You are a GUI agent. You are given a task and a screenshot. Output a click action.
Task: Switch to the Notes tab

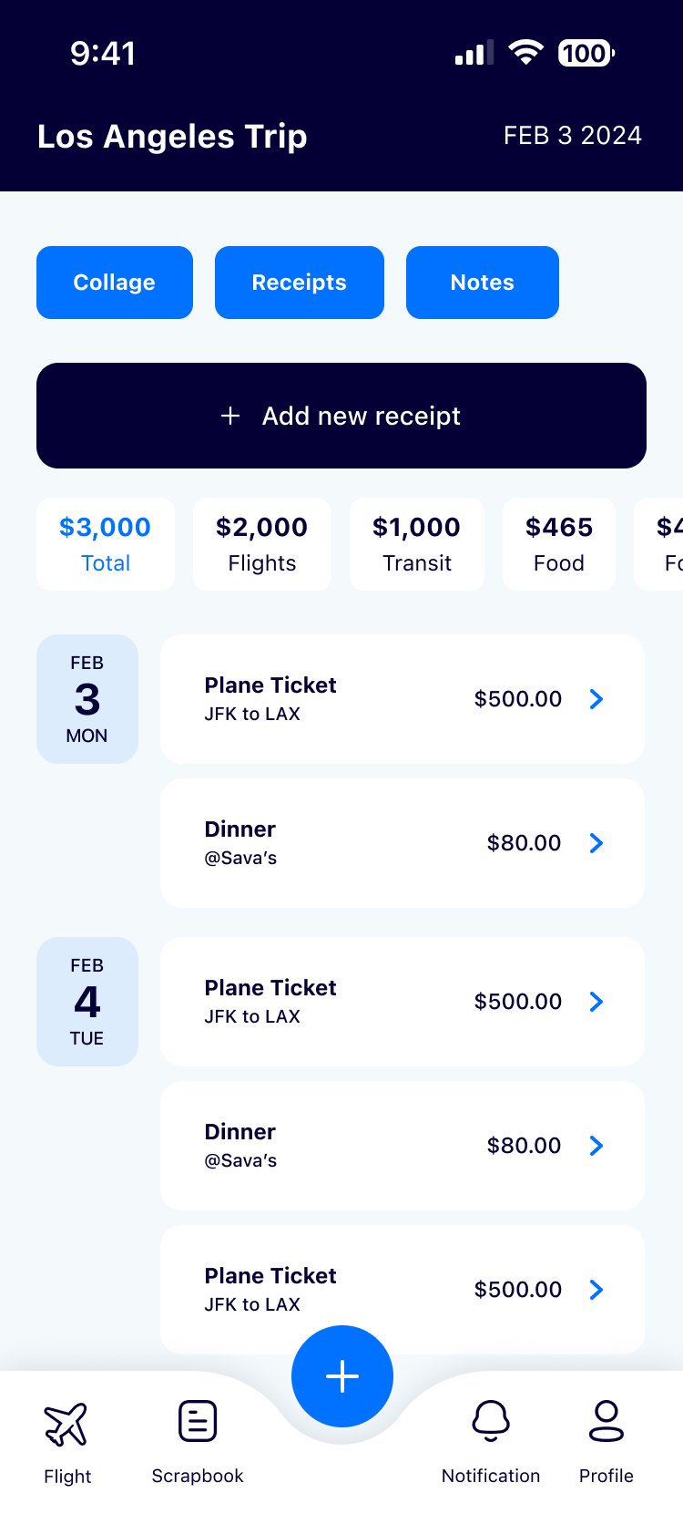click(x=483, y=283)
